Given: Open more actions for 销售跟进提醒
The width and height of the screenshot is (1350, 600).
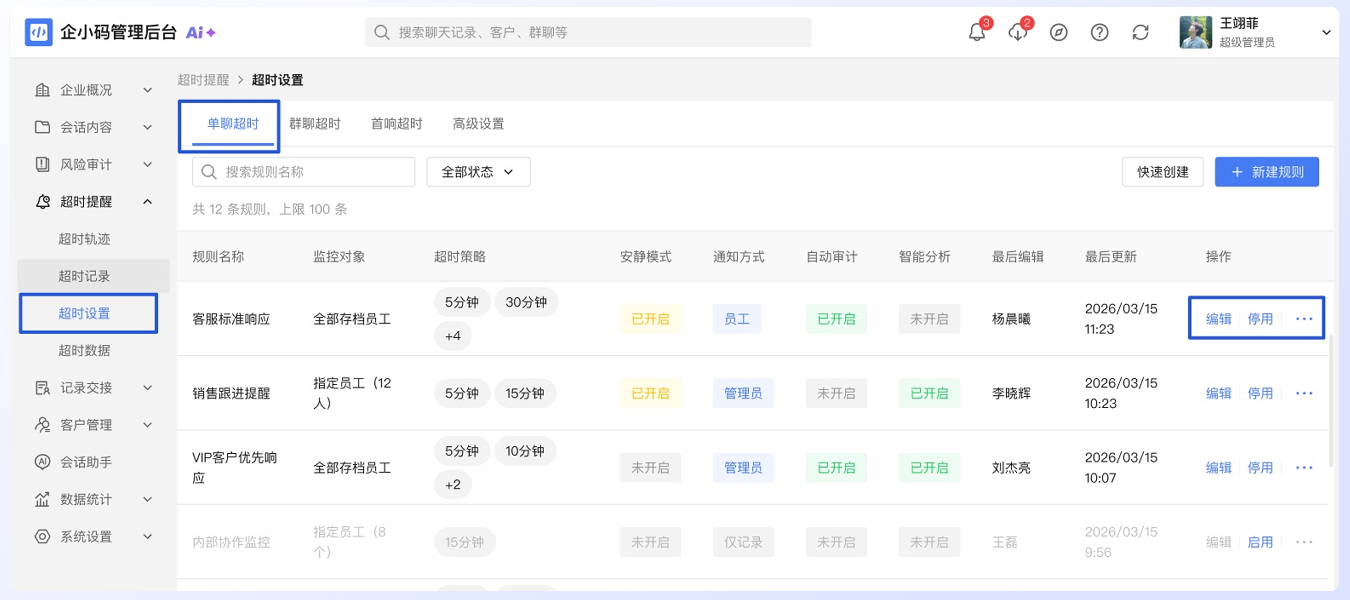Looking at the screenshot, I should click(1303, 393).
